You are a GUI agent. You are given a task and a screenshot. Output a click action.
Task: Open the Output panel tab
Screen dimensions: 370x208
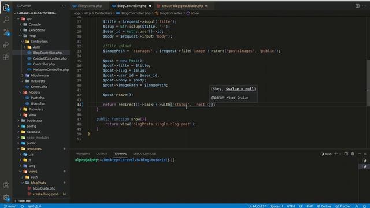point(102,154)
